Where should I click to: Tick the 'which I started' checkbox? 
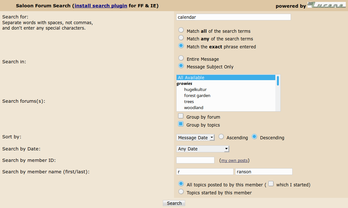tap(271, 184)
